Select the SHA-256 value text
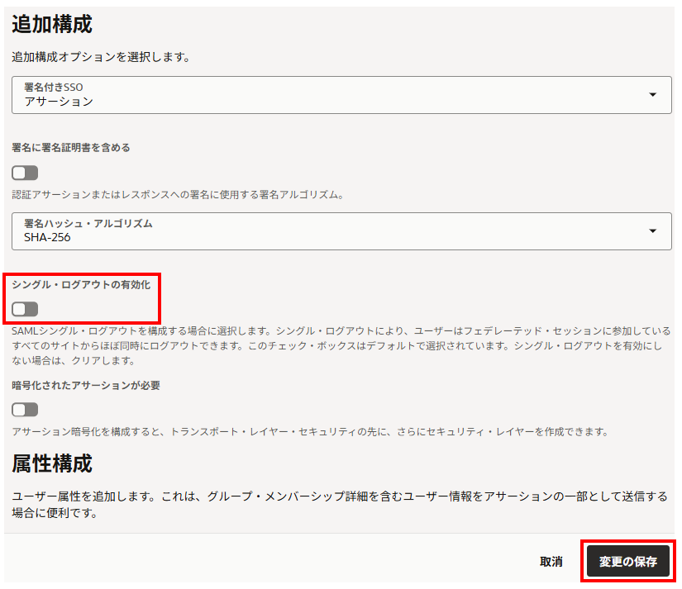 click(x=47, y=237)
